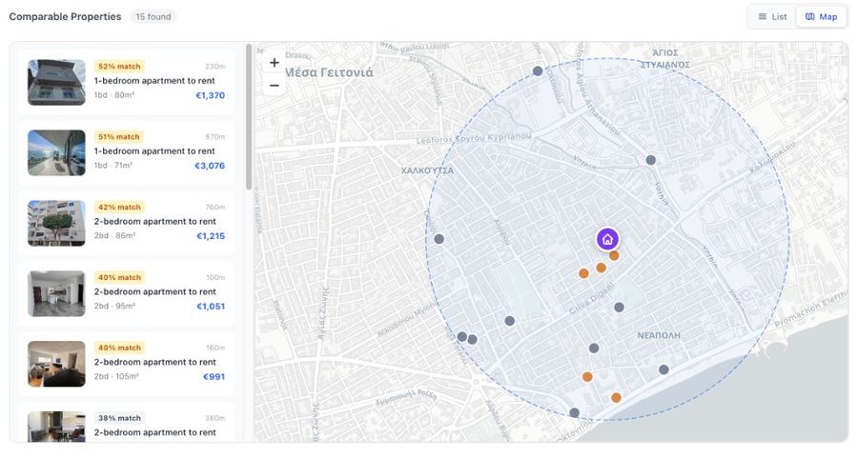The height and width of the screenshot is (458, 858).
Task: Click the price '€991'
Action: (214, 376)
